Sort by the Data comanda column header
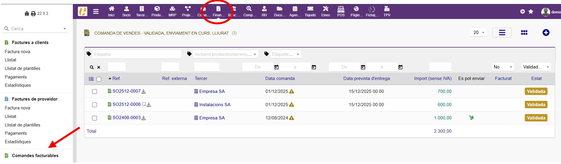561x164 pixels. point(280,78)
